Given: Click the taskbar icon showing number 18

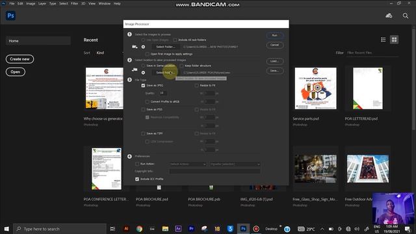Looking at the screenshot, I should [x=217, y=229].
